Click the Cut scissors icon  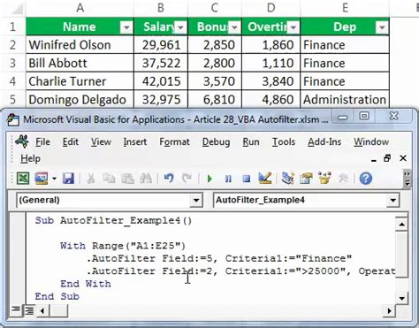point(91,179)
